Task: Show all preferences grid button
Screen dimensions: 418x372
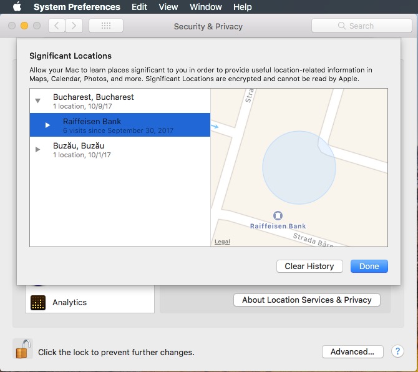Action: (106, 26)
